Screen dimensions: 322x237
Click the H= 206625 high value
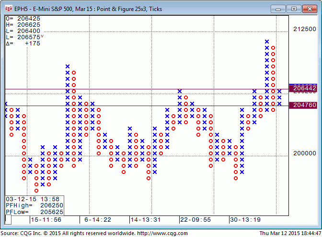[23, 25]
